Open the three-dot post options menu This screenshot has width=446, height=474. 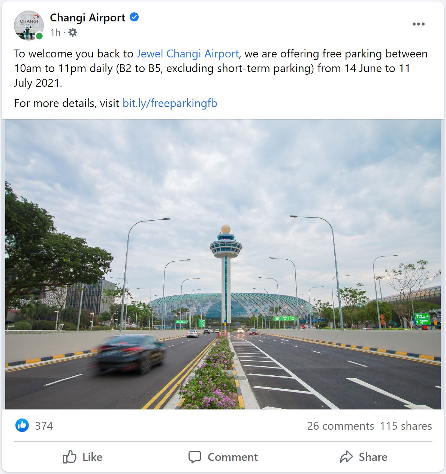(418, 24)
